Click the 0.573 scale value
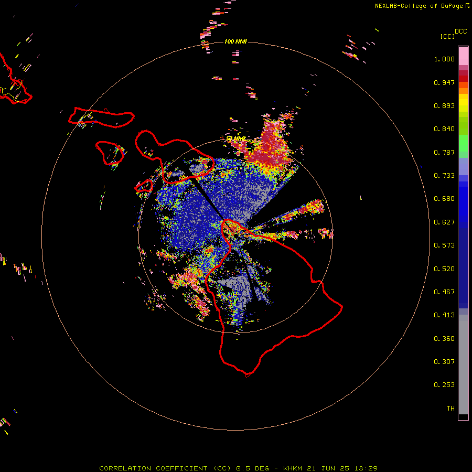 click(x=444, y=245)
